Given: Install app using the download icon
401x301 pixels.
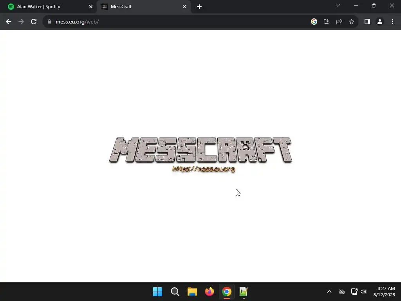Looking at the screenshot, I should coord(327,22).
